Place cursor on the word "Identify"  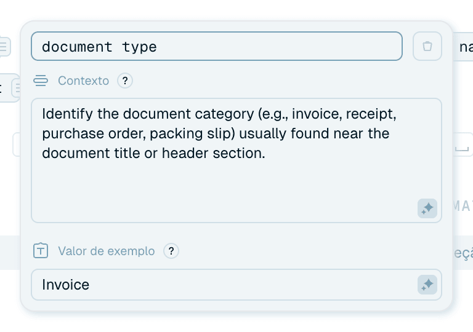tap(67, 114)
